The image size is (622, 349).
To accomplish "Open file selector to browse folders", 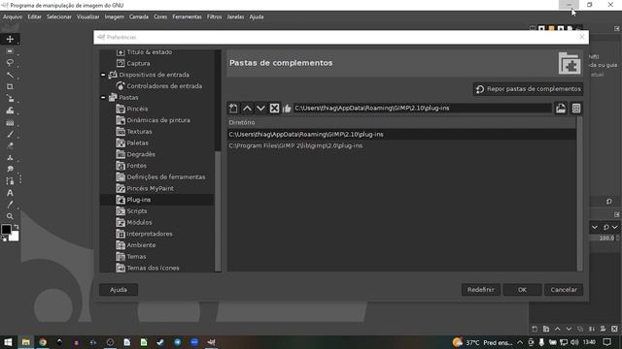I will coord(561,109).
